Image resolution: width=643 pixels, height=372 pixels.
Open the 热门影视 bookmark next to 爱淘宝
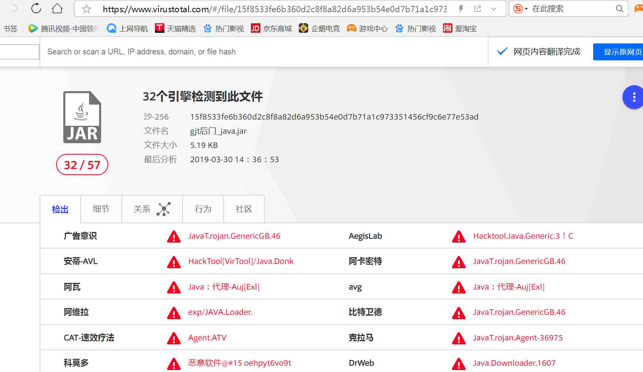415,28
